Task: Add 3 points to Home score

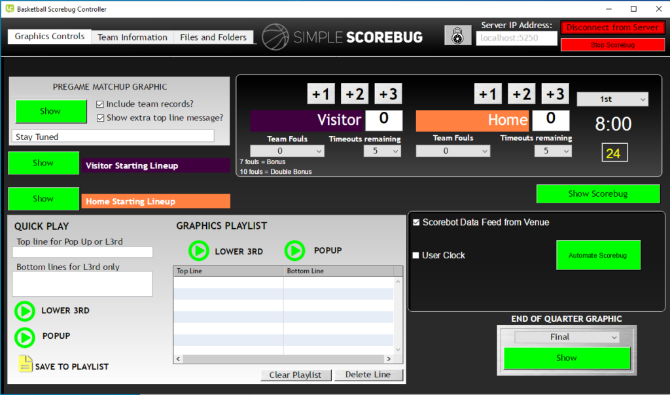Action: pos(555,94)
